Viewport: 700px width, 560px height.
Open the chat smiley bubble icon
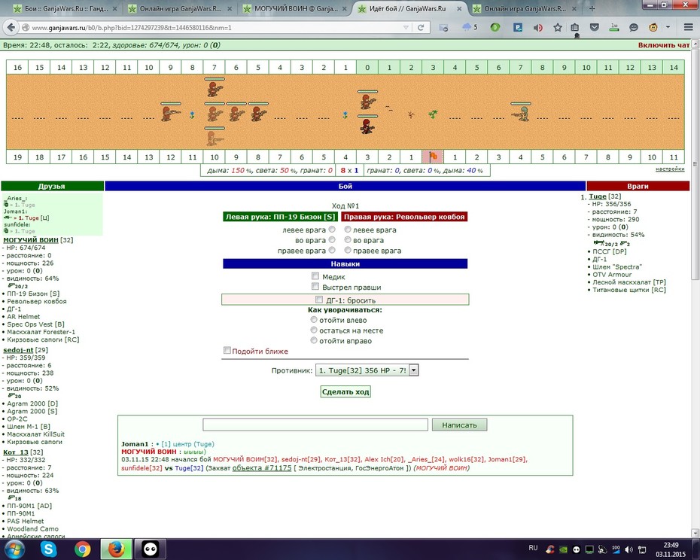tap(634, 28)
